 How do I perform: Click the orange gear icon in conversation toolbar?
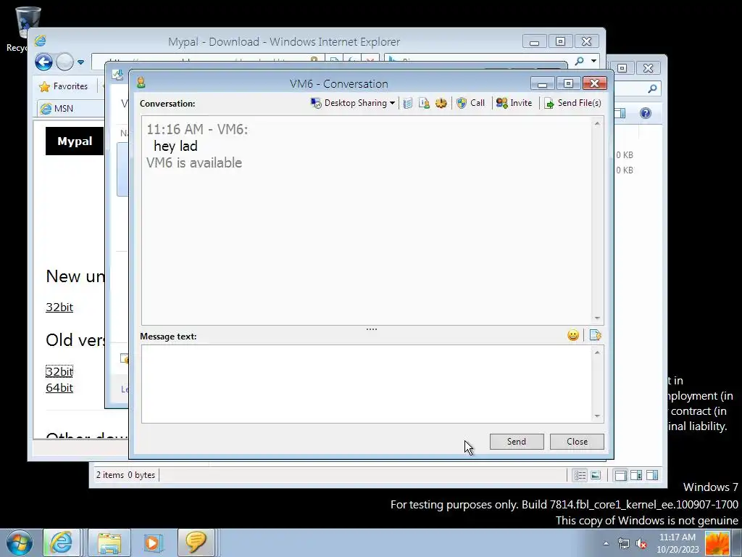(441, 103)
